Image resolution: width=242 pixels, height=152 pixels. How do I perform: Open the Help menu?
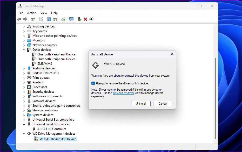[x=54, y=13]
